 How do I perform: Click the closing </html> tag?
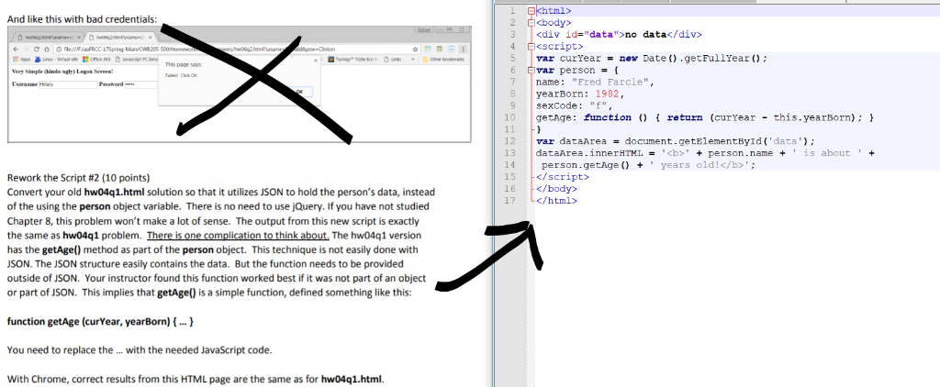coord(556,201)
